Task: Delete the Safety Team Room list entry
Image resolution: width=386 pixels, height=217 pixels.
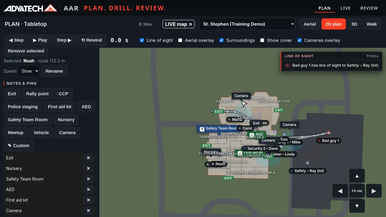Action: click(88, 179)
